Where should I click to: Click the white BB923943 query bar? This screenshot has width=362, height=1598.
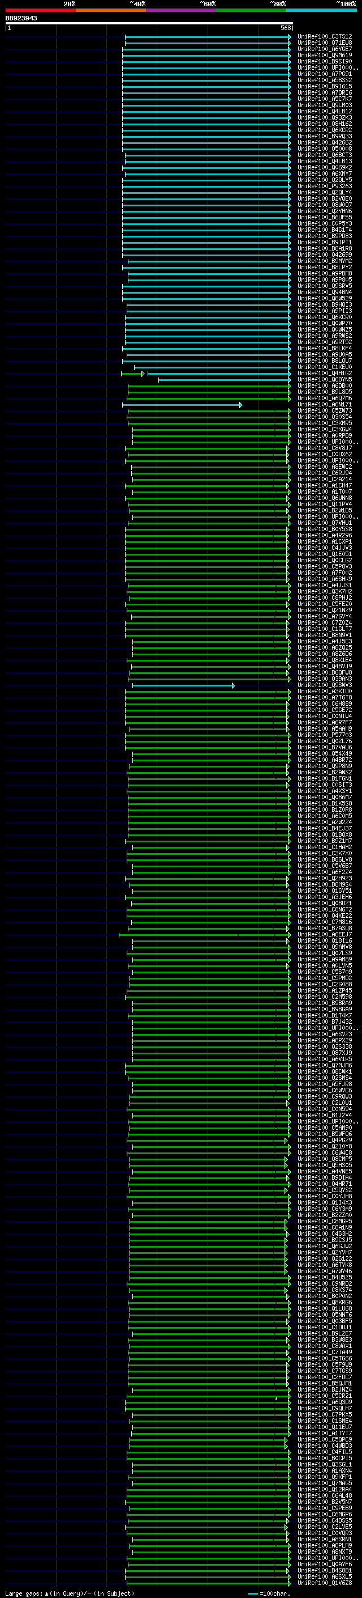coord(149,23)
